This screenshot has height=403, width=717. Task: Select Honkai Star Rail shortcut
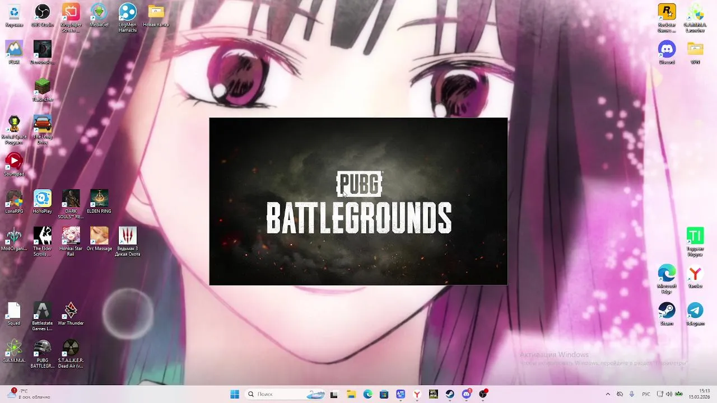pyautogui.click(x=71, y=242)
